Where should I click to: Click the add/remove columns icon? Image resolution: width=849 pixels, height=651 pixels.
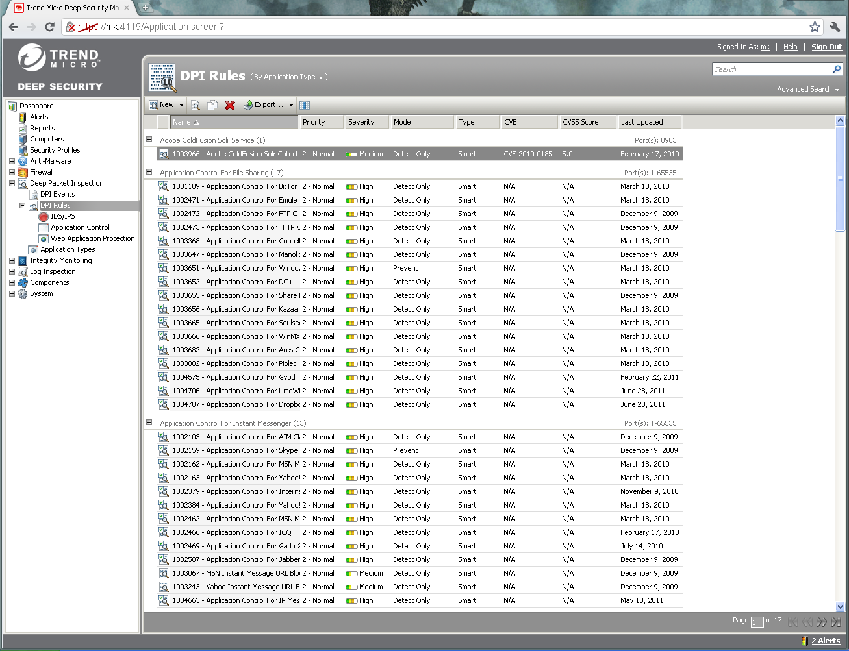[305, 105]
